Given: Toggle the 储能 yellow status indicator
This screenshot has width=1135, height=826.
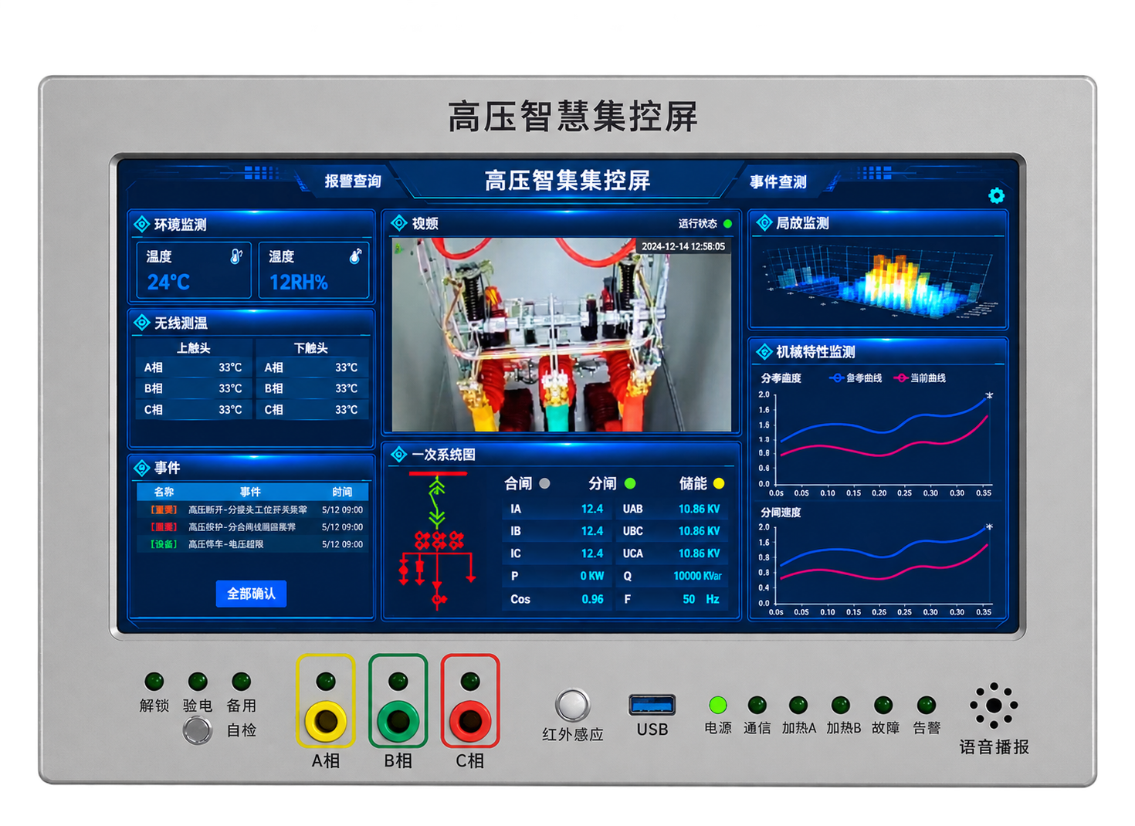Looking at the screenshot, I should coord(719,483).
